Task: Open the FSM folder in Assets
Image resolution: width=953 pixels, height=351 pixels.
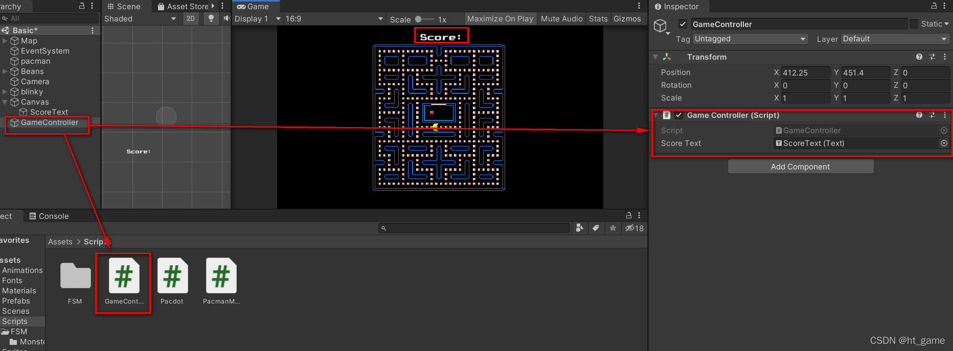Action: point(75,276)
